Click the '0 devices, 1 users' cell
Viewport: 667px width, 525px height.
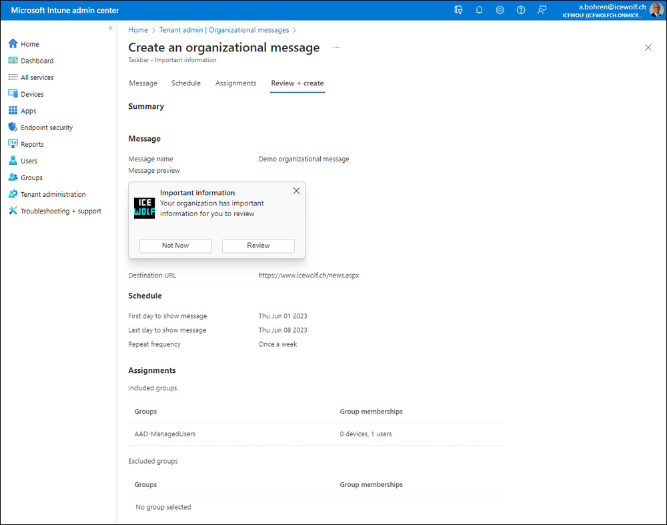pyautogui.click(x=366, y=434)
